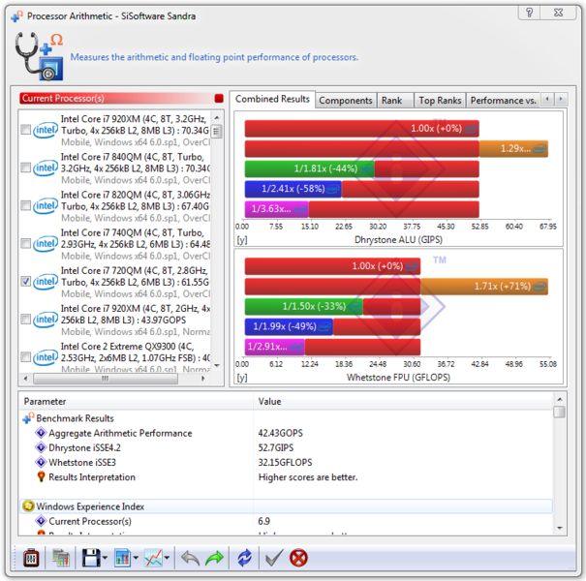Click the stethoscope module icon
586x581 pixels.
coord(40,56)
